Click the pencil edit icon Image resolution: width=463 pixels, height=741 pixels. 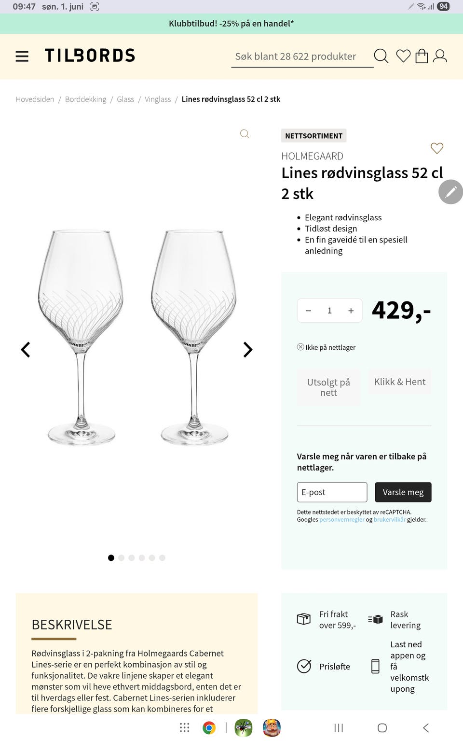[450, 192]
